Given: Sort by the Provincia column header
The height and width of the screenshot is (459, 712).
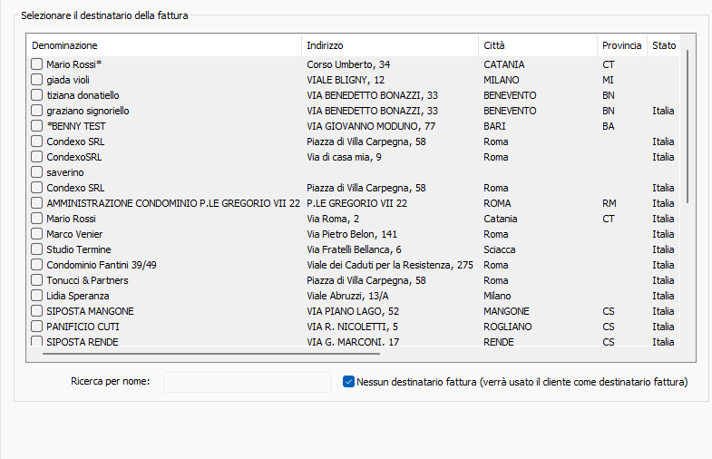Looking at the screenshot, I should click(x=621, y=45).
